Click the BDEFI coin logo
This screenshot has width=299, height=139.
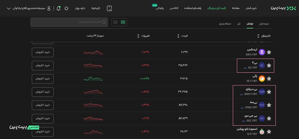(262, 92)
